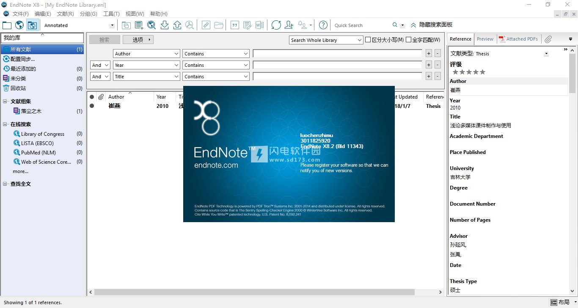
Task: Click the Export up-arrow icon
Action: pyautogui.click(x=177, y=25)
